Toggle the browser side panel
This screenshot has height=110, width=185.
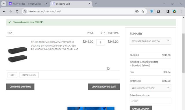168,12
